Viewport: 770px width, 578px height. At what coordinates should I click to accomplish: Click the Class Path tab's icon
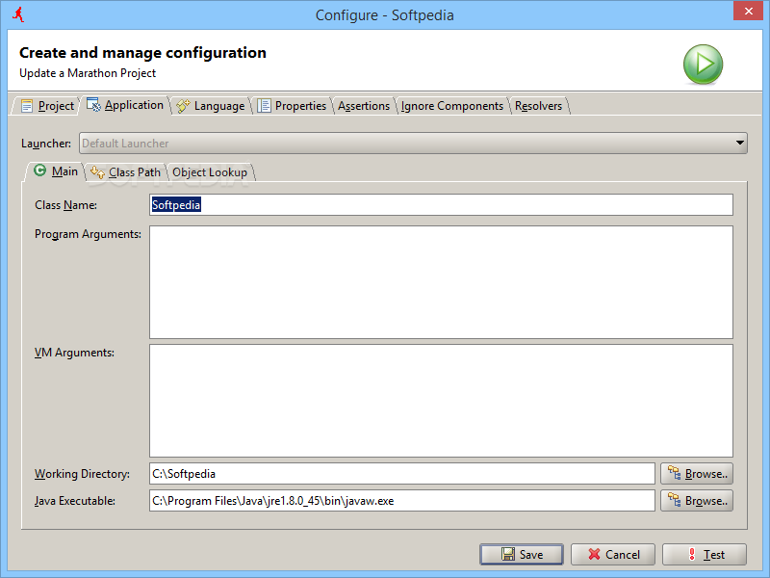coord(97,172)
